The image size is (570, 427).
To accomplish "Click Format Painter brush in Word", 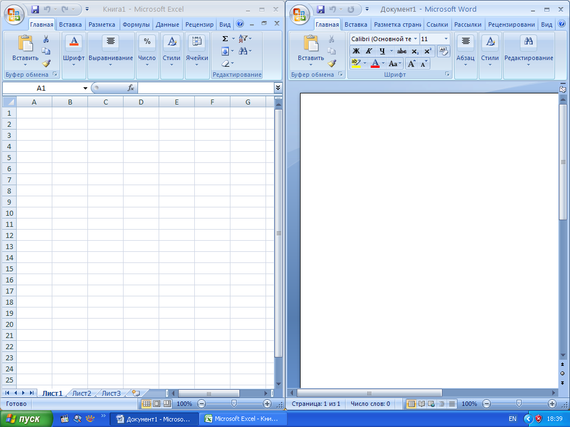I will coord(332,63).
